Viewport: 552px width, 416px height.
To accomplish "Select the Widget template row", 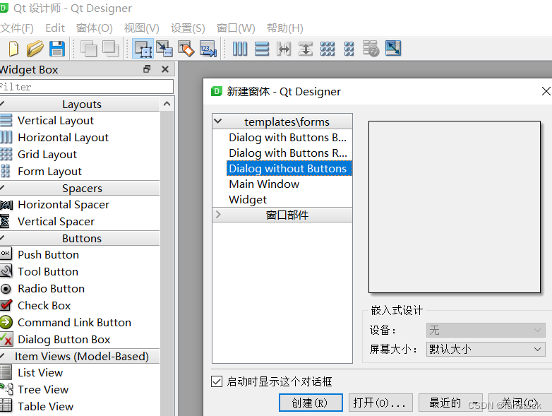I will coord(248,199).
